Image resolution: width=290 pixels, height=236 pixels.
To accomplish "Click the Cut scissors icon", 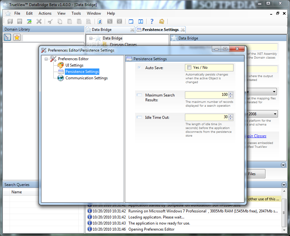I will click(50, 21).
